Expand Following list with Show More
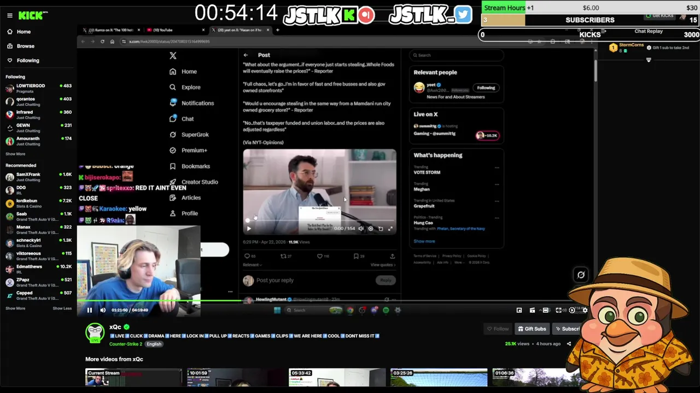The width and height of the screenshot is (700, 393). (15, 154)
